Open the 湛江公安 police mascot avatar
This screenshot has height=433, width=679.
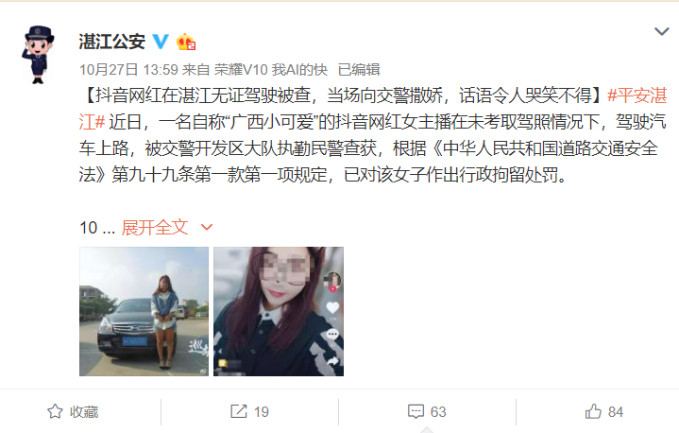38,55
